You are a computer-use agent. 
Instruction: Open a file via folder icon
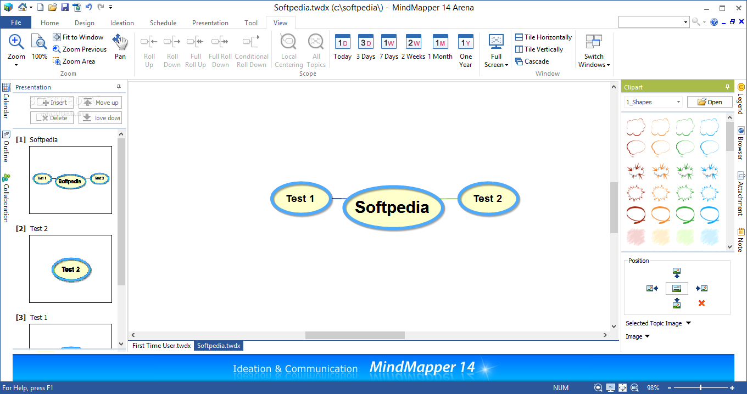point(53,7)
